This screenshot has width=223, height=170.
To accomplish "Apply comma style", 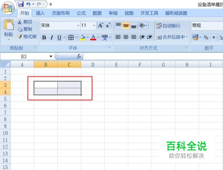I will click(x=213, y=37).
